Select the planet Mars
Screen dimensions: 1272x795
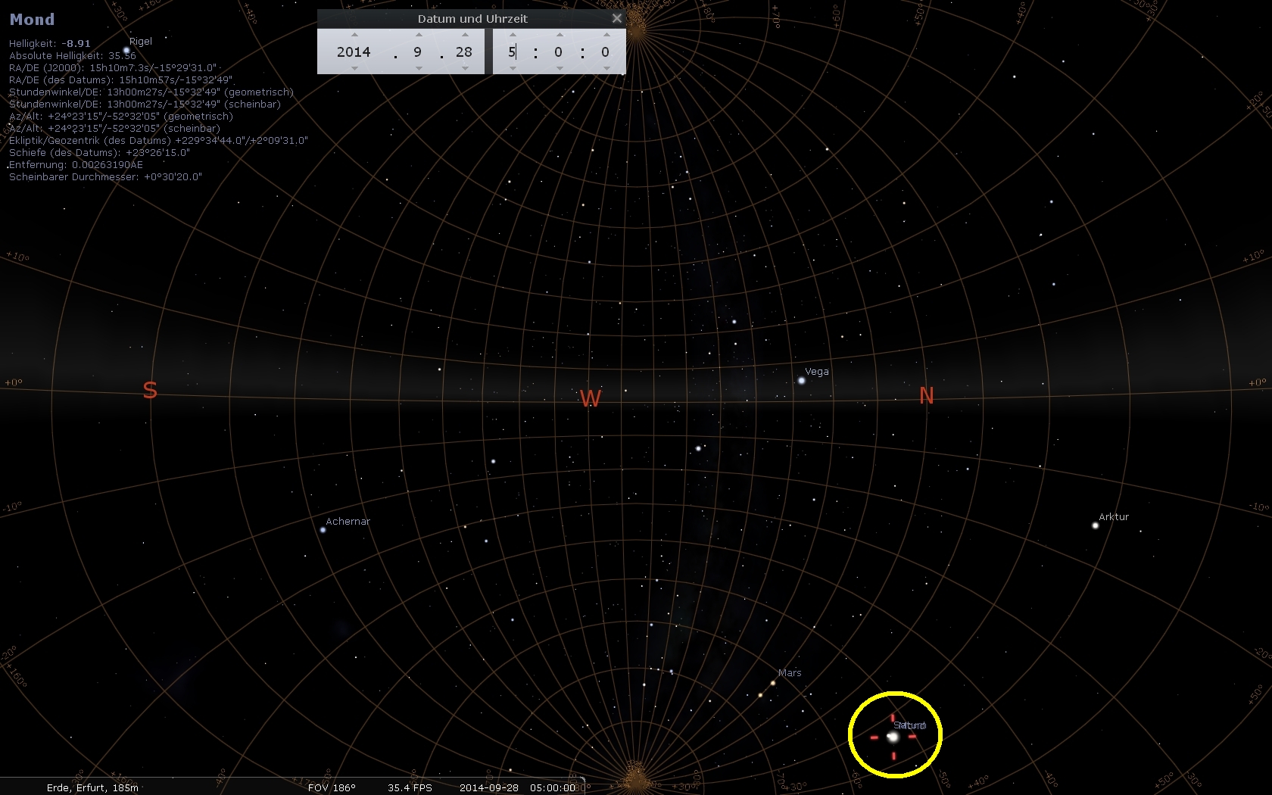(773, 683)
